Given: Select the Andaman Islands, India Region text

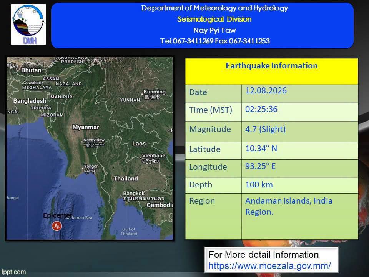Looking at the screenshot, I should (289, 206).
